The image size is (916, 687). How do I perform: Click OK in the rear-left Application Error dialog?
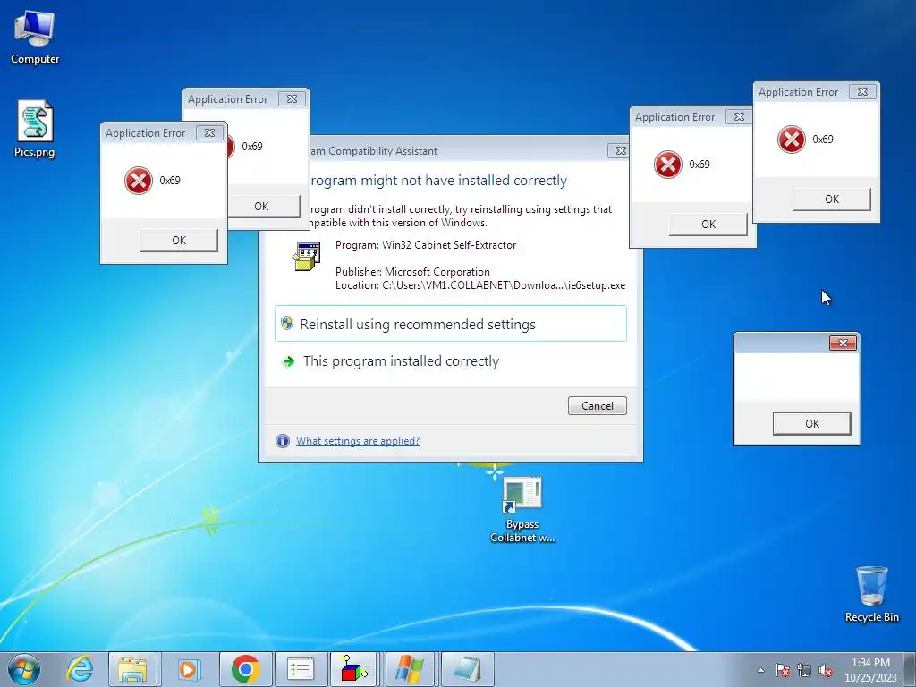(x=264, y=207)
